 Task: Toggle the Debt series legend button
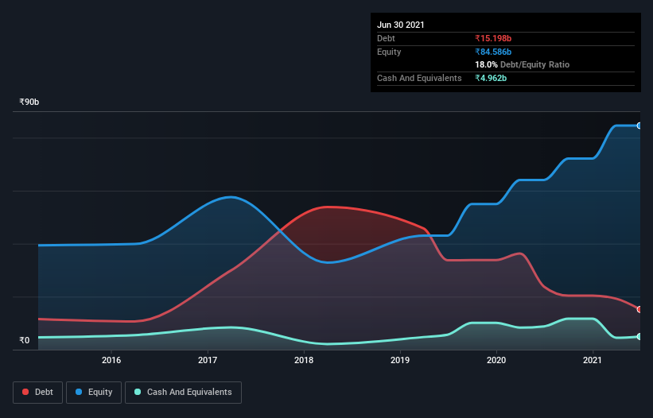38,393
